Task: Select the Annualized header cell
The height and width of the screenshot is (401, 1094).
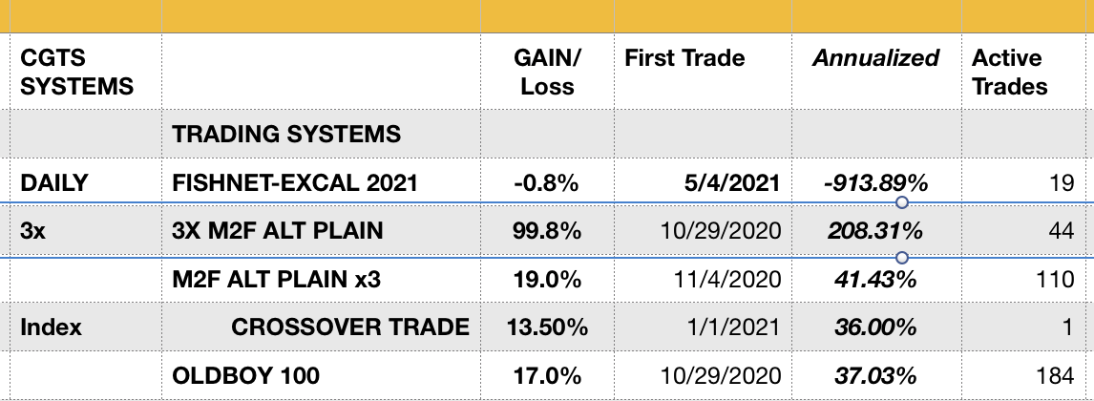Action: click(x=876, y=72)
